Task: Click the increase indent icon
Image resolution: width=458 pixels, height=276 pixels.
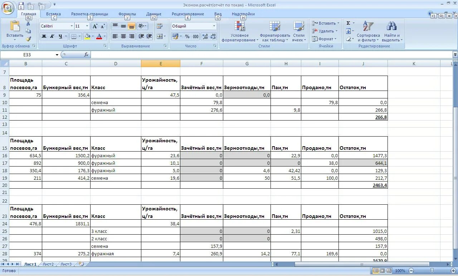Action: (149, 36)
